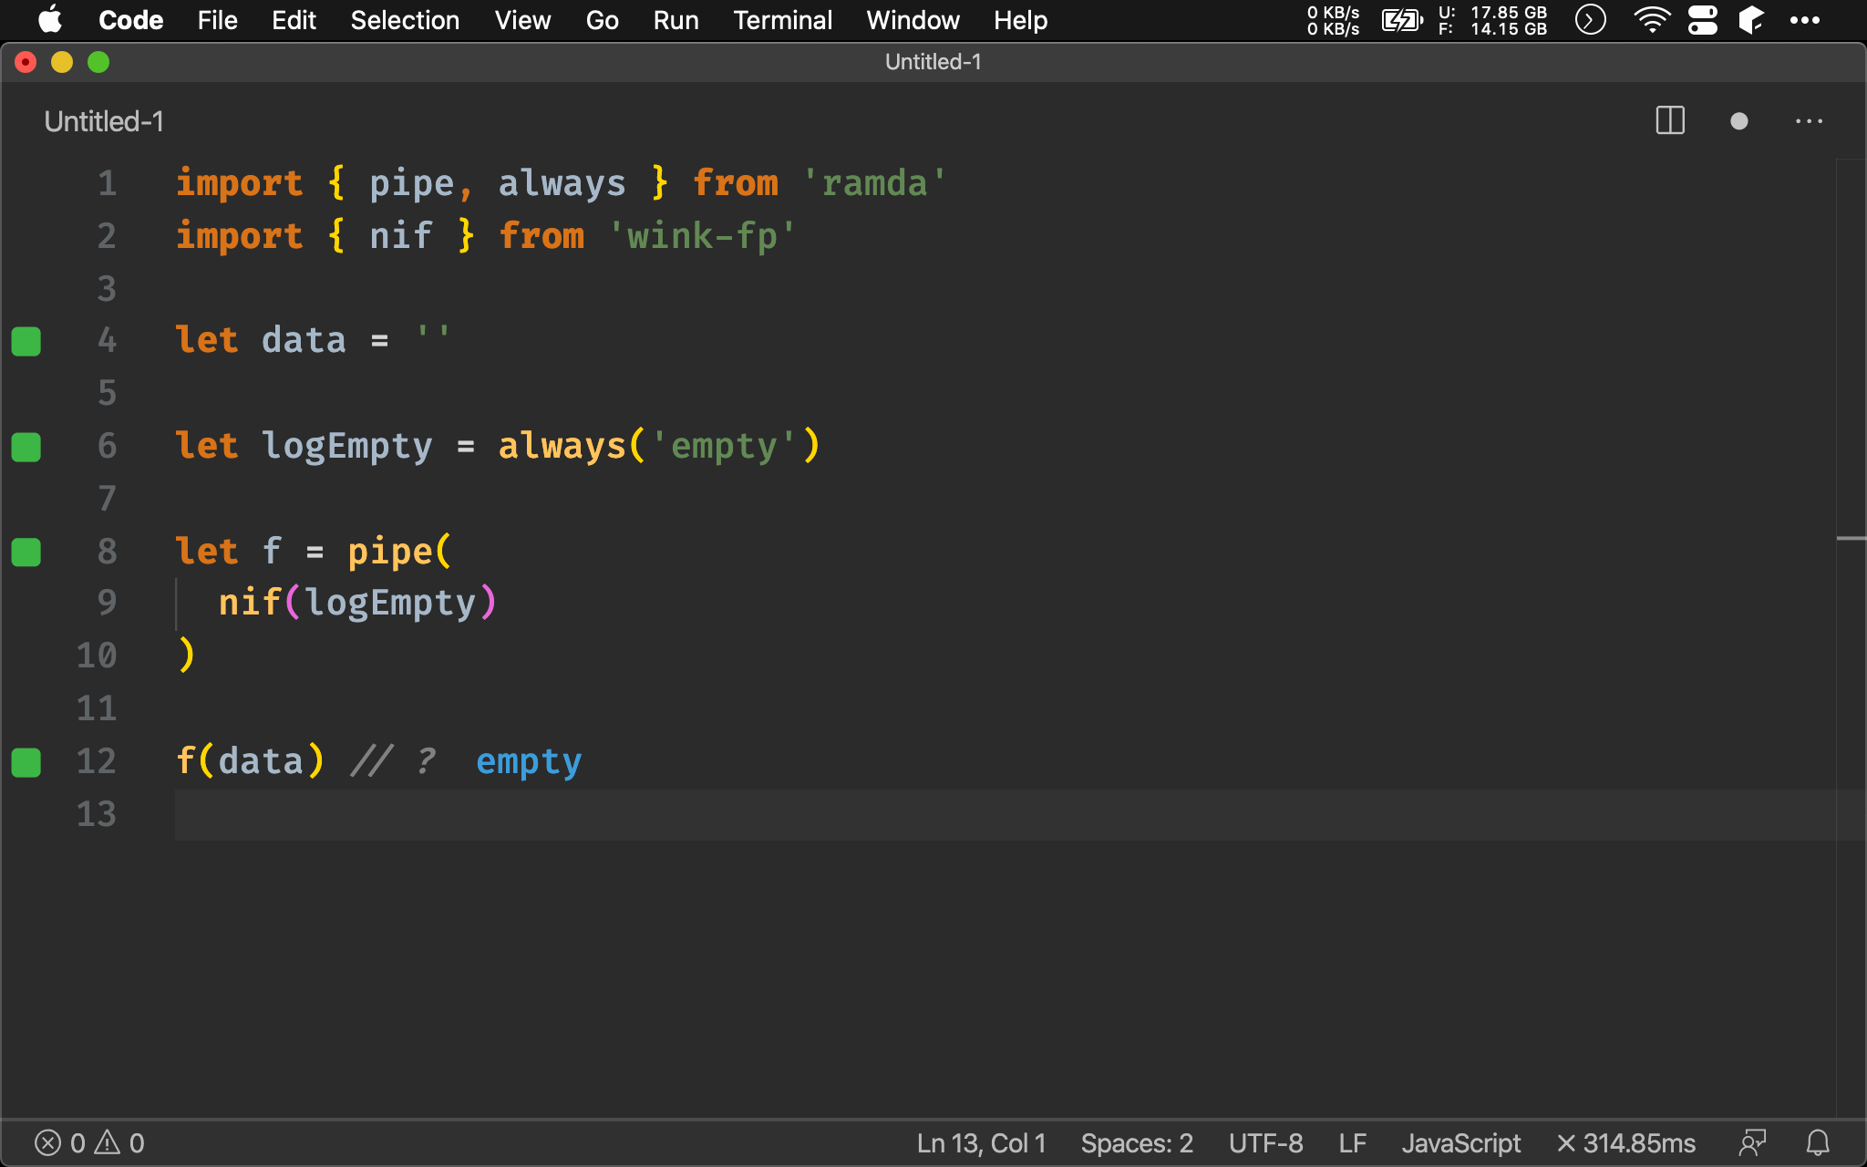Change indentation via Spaces: 2
This screenshot has width=1867, height=1167.
1137,1143
